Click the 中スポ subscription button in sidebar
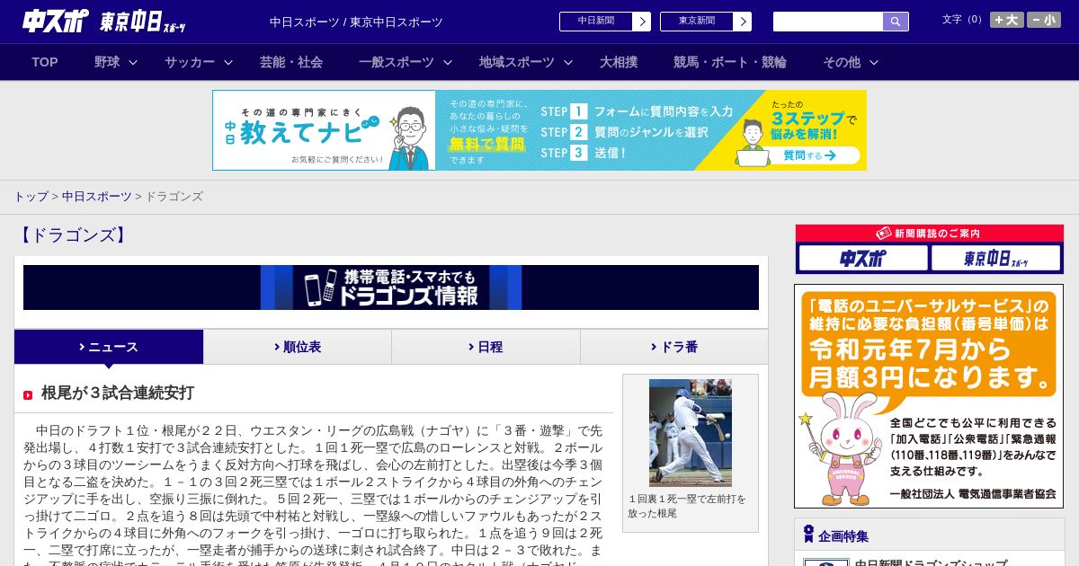Viewport: 1079px width, 566px height. point(863,259)
